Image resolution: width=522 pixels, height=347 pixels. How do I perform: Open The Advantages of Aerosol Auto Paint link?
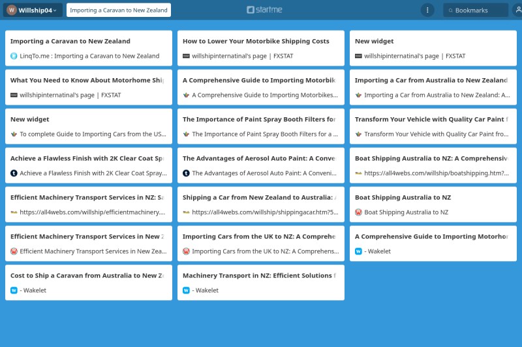tap(264, 173)
